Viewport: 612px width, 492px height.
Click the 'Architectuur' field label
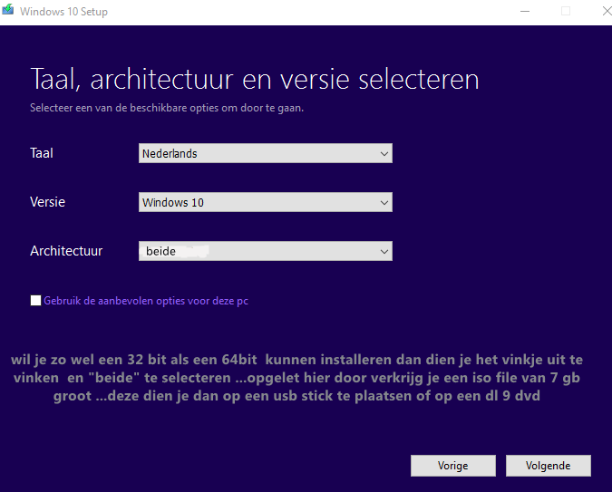click(x=66, y=251)
